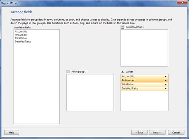Select MiniStatus in Available fields
The height and width of the screenshot is (139, 189).
(21, 38)
